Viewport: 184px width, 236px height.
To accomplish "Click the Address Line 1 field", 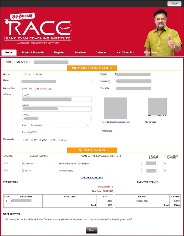I will tap(57, 99).
